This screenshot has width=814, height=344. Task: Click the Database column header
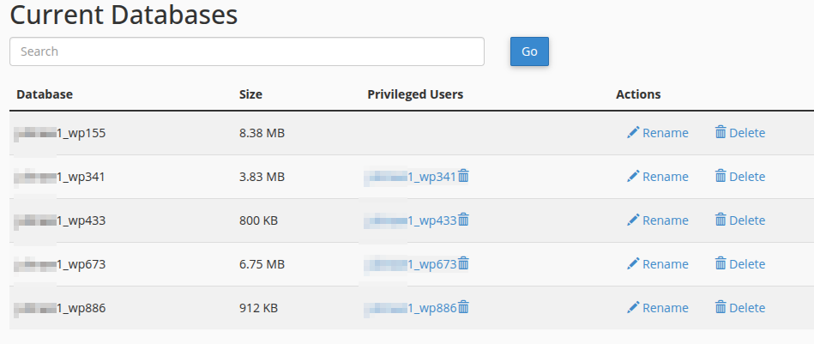pos(45,94)
